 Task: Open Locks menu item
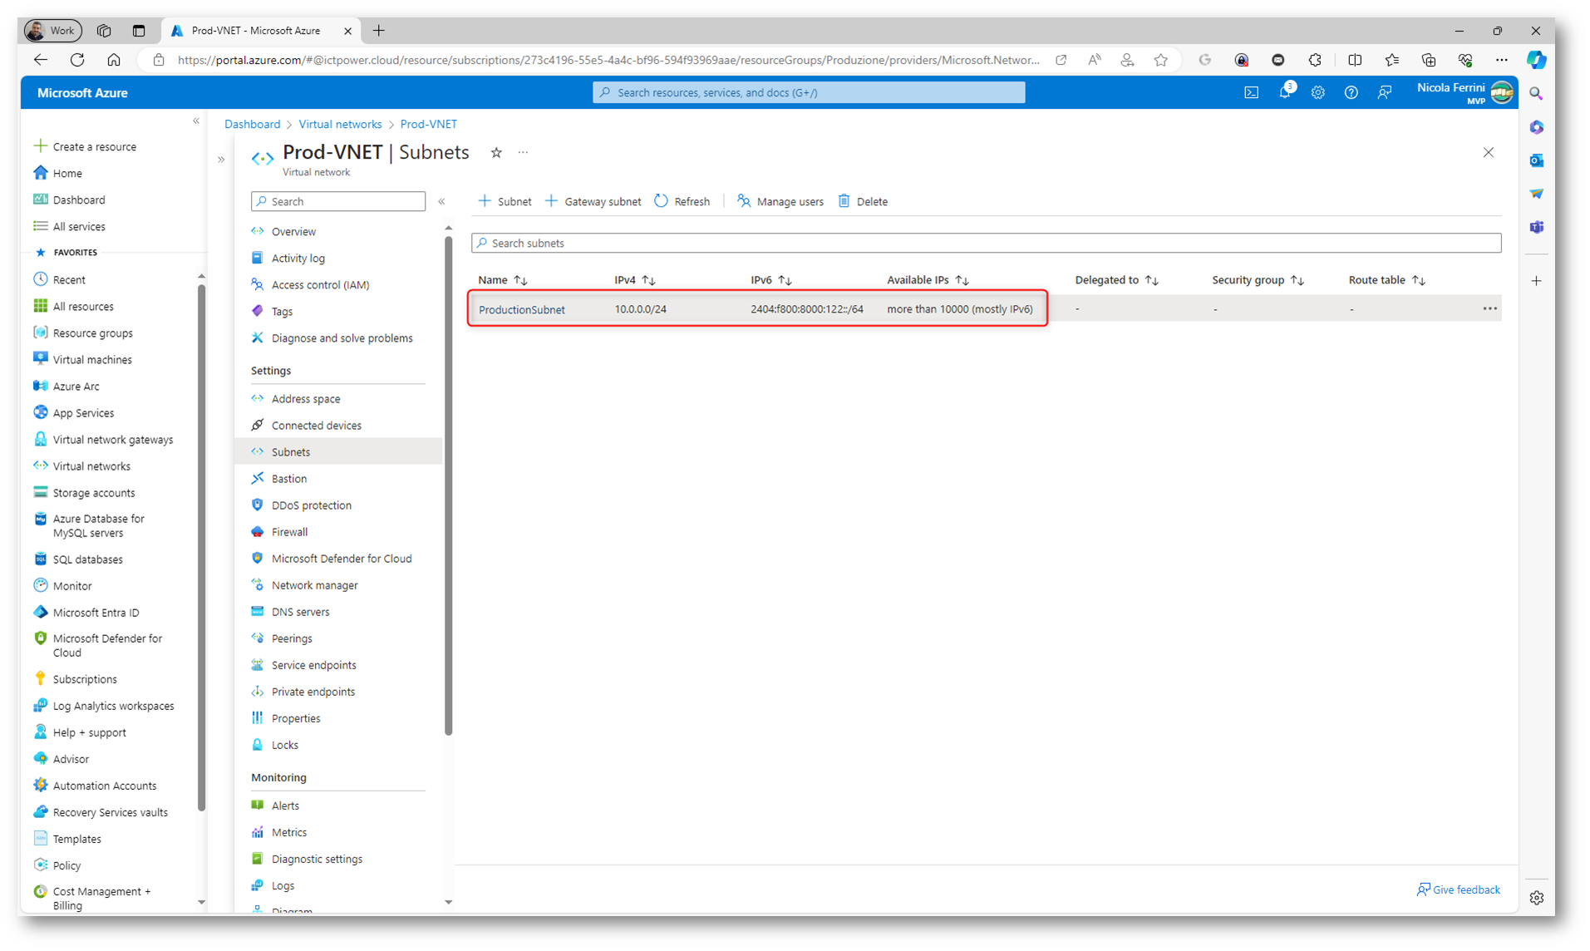(284, 745)
